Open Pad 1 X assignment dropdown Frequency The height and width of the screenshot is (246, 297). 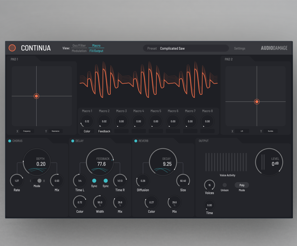(x=27, y=131)
